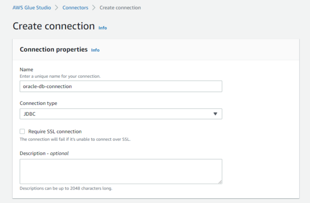The height and width of the screenshot is (203, 310).
Task: Click the SSL failure hint text
Action: coord(75,139)
